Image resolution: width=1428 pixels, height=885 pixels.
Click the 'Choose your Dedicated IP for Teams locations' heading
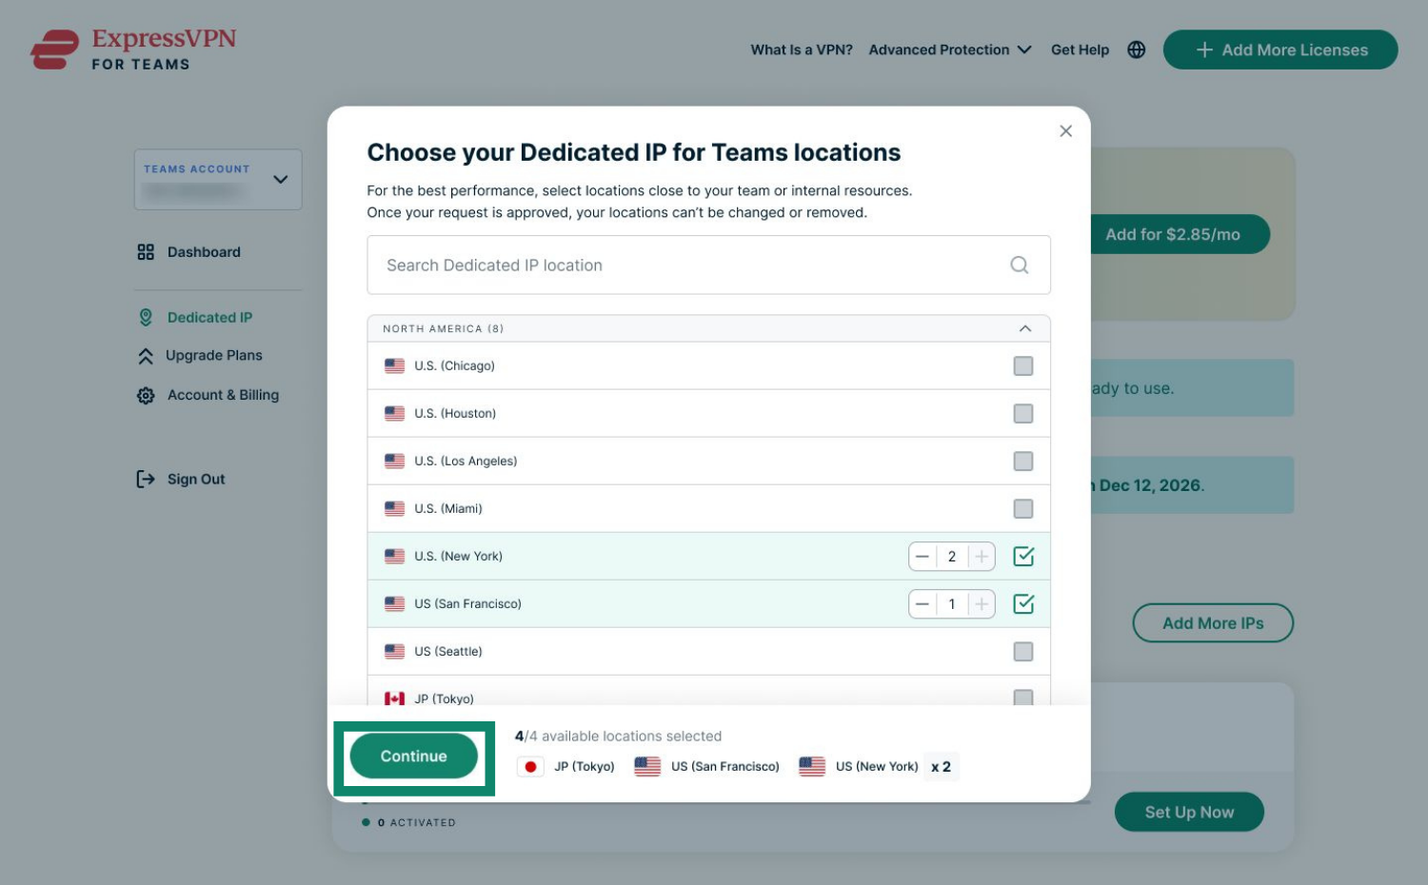634,152
